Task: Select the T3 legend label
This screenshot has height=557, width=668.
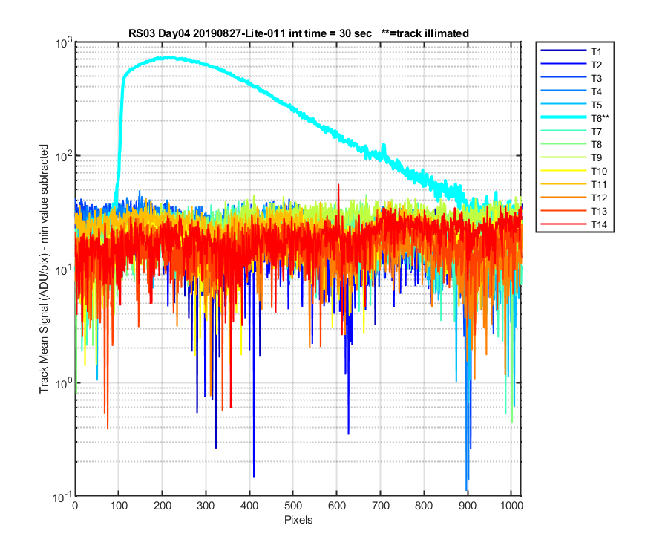Action: coord(596,79)
